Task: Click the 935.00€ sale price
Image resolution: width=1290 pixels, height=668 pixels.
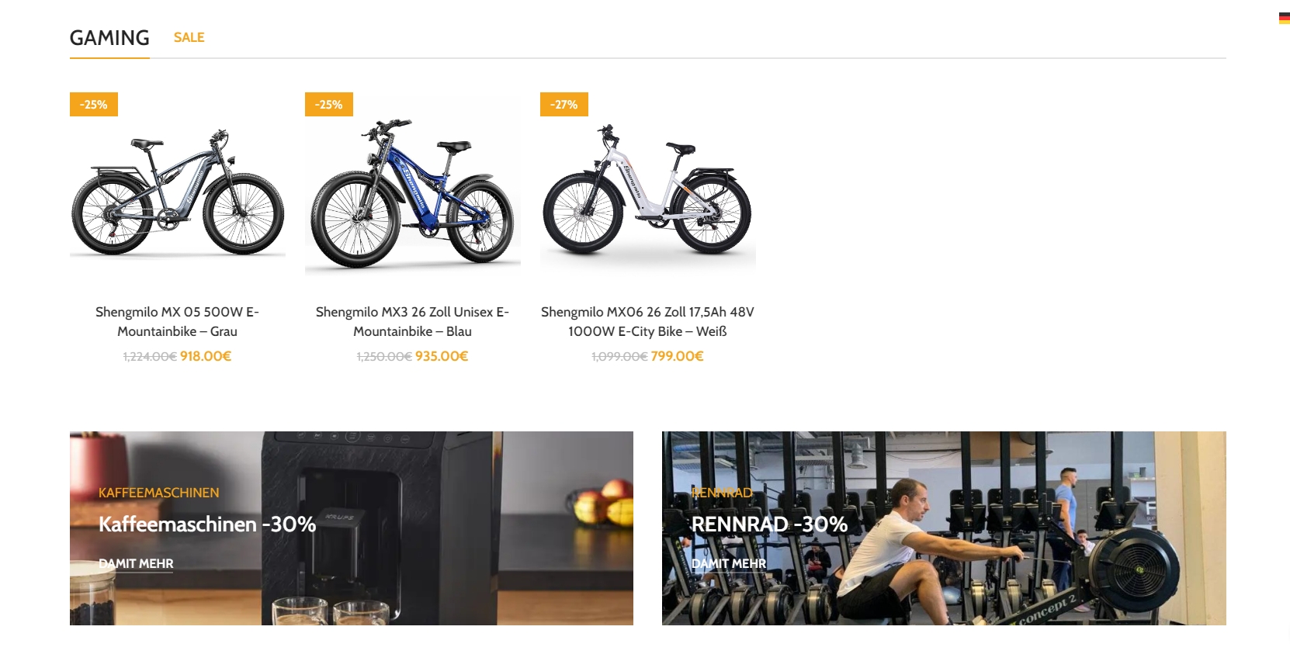Action: [x=442, y=356]
